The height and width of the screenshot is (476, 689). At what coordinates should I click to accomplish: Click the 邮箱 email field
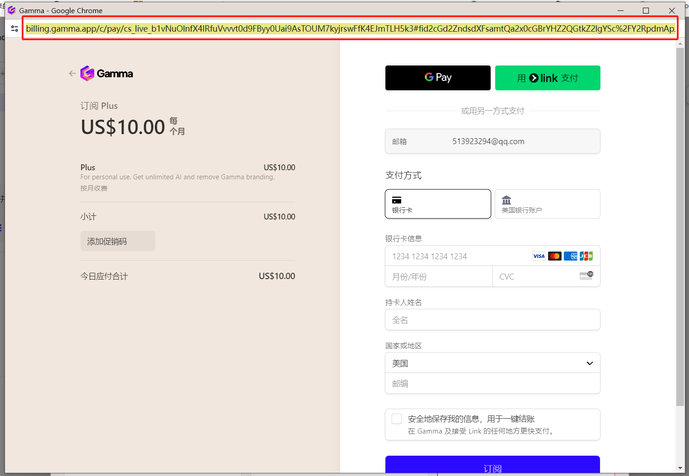click(492, 141)
